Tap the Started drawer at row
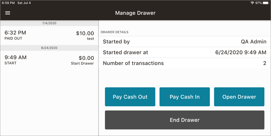Screen dimensions: 271x136 click(185, 52)
